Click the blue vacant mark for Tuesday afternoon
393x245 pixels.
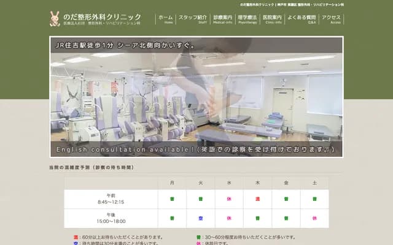(x=200, y=218)
